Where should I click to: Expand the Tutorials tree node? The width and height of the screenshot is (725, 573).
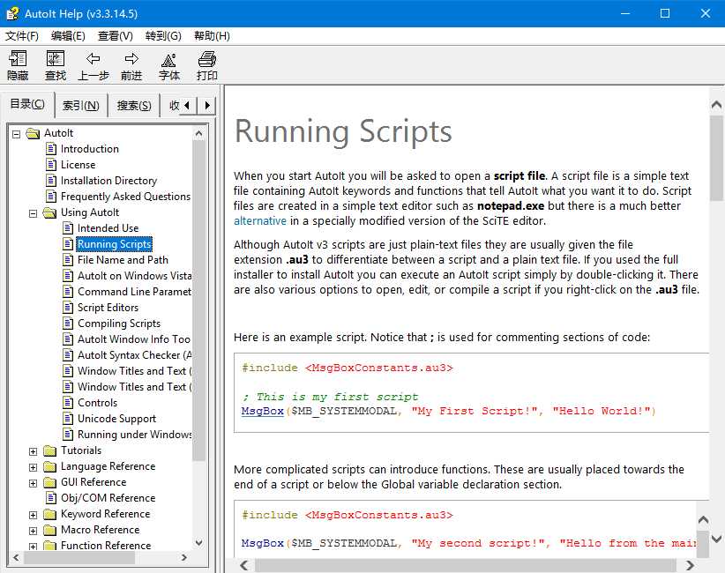(x=33, y=451)
